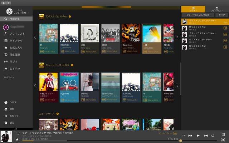Click the TOPアルバム Hi-Res heading link
229x143 pixels.
[56, 16]
